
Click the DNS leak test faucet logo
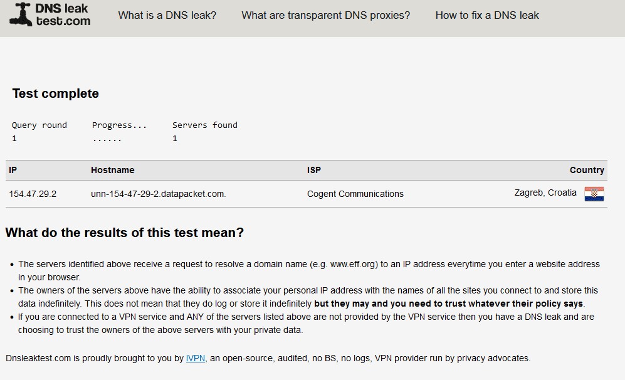click(x=20, y=14)
